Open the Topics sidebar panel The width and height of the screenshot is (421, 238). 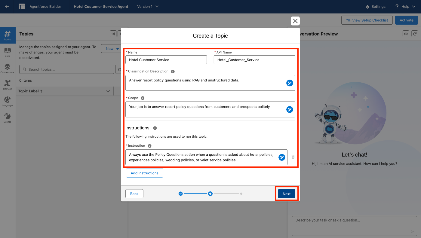click(x=8, y=35)
